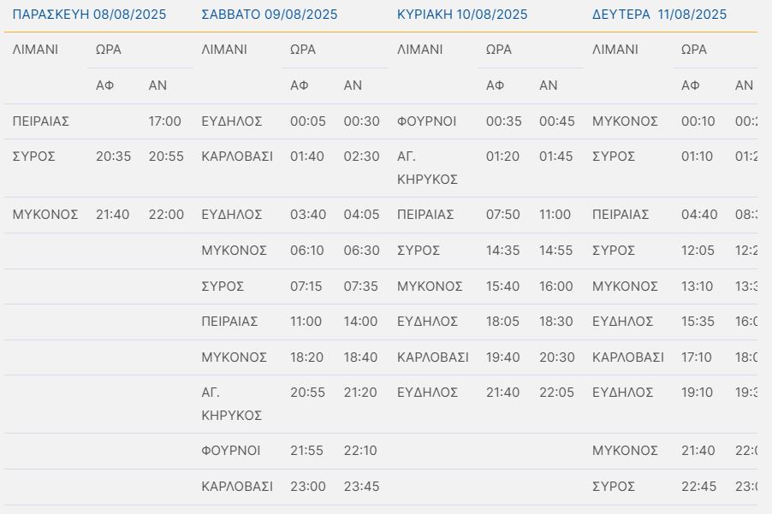Select the ΑΦ sub-header under Saturday
The image size is (772, 514).
coord(300,86)
